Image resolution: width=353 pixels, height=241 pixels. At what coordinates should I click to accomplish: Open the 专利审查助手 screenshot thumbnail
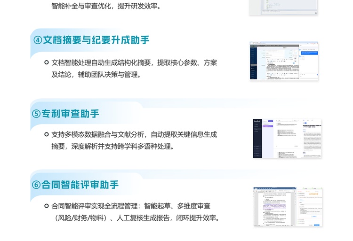click(x=287, y=139)
